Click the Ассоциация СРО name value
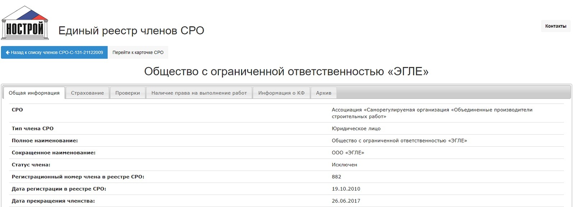The image size is (575, 207). (x=432, y=113)
